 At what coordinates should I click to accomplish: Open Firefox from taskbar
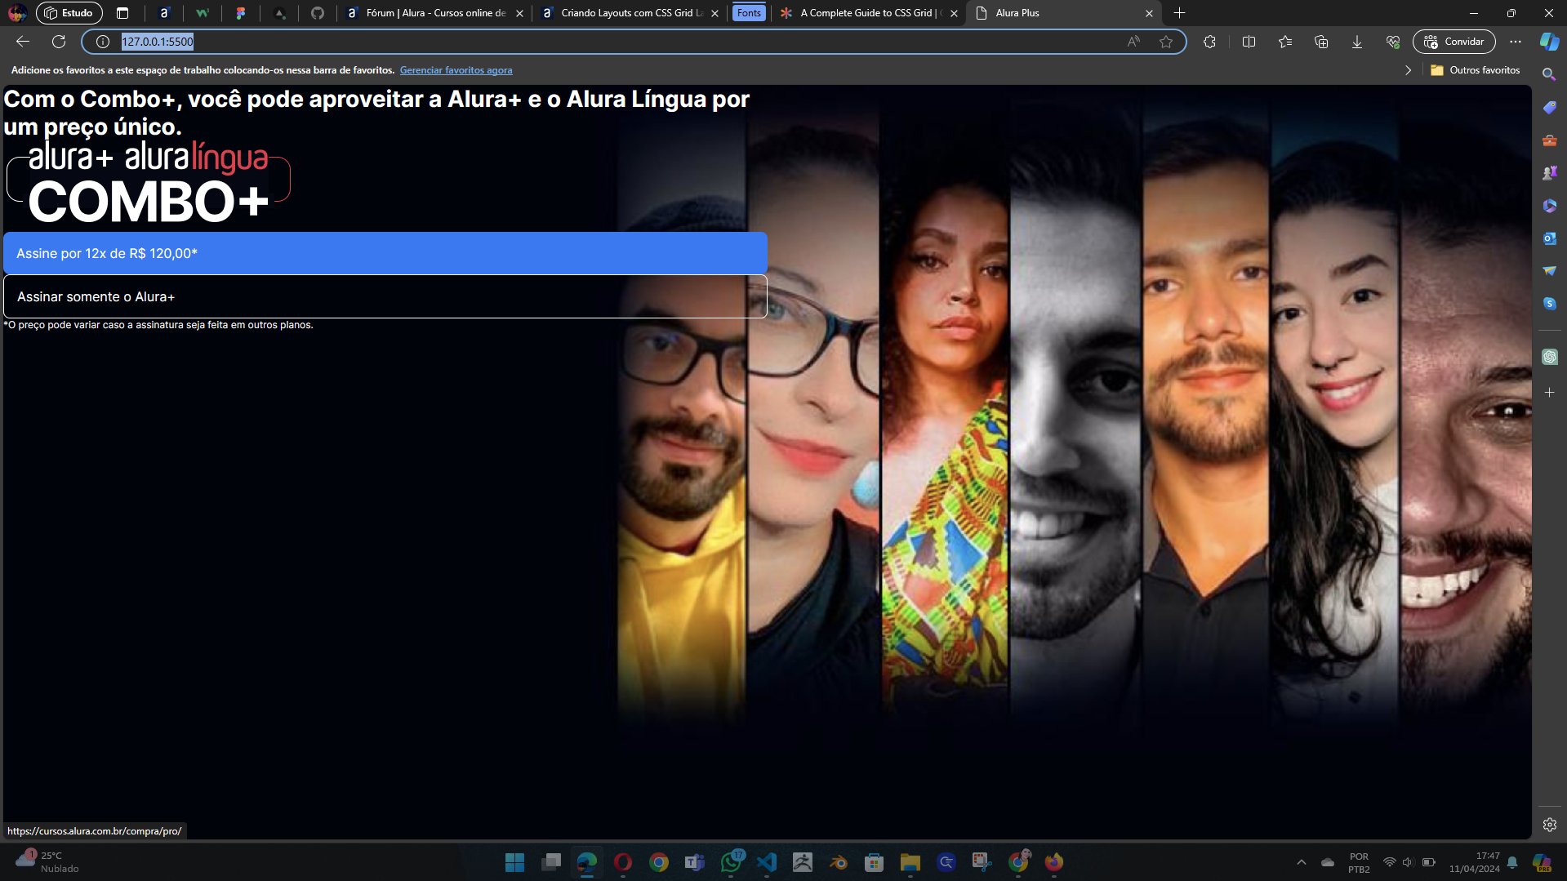[1053, 862]
